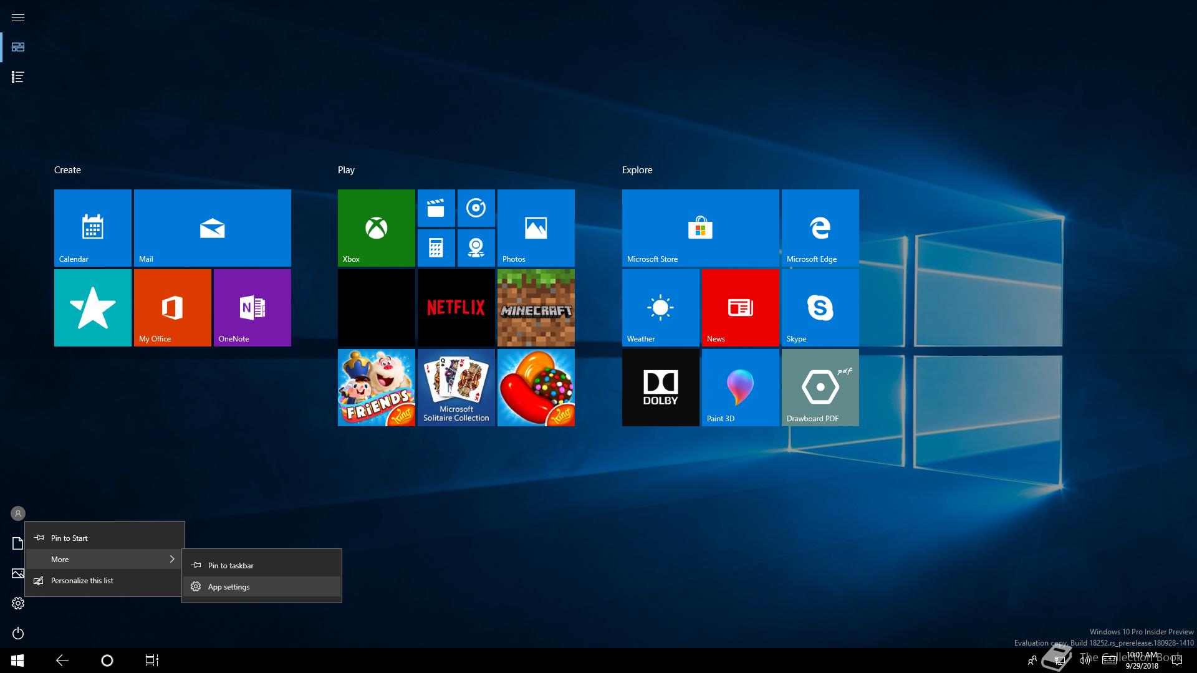Open Candy Crush Friends tile
The image size is (1197, 673).
tap(377, 388)
